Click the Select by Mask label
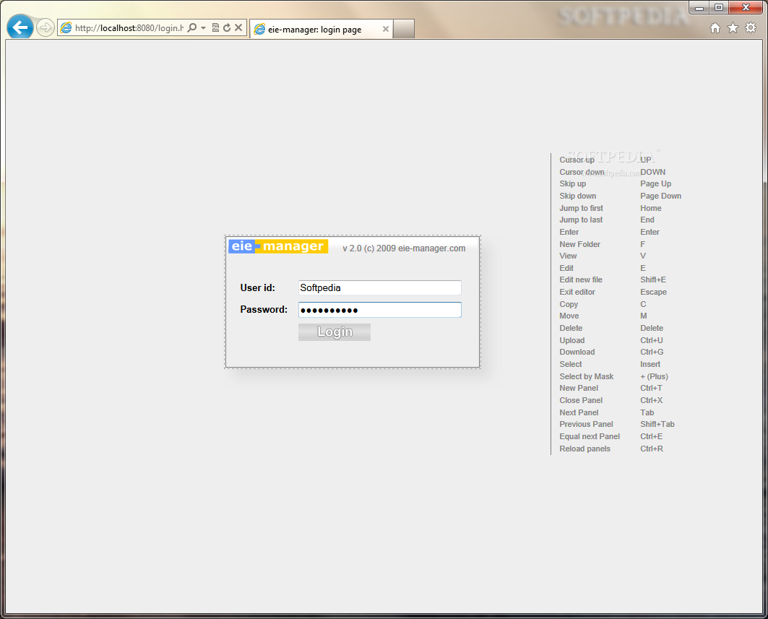Viewport: 768px width, 619px height. (x=587, y=376)
